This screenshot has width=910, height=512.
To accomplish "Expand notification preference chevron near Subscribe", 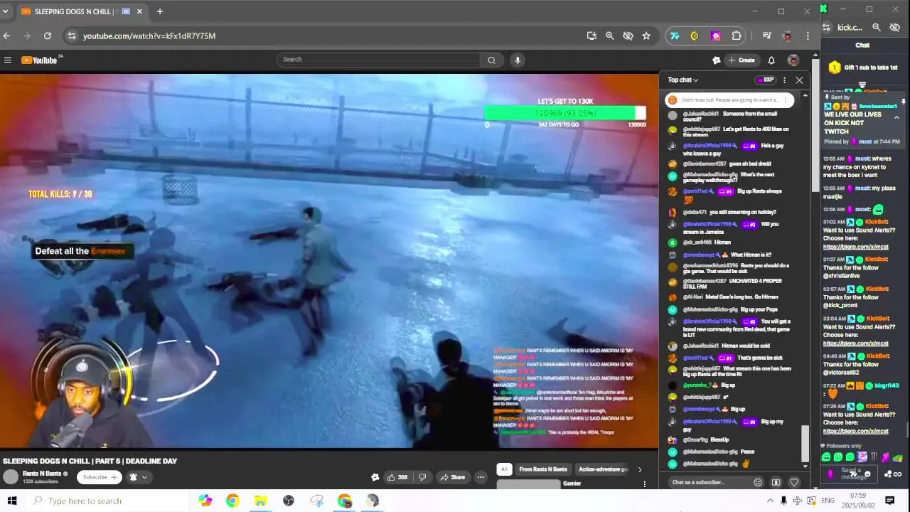I will pyautogui.click(x=144, y=477).
